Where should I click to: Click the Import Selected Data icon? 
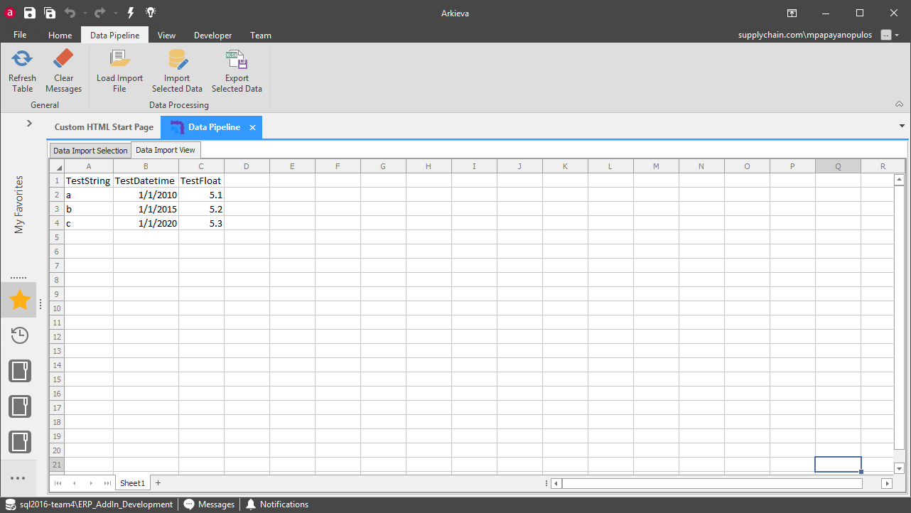[177, 58]
